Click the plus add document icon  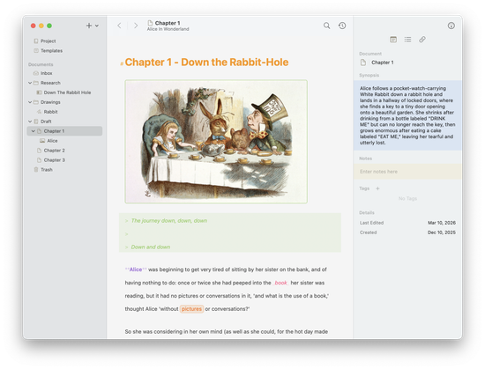(89, 26)
